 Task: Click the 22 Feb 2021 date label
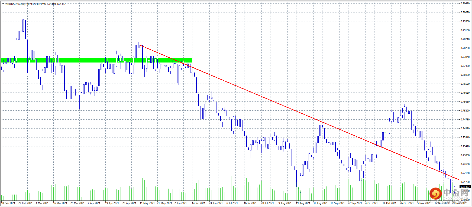point(25,203)
